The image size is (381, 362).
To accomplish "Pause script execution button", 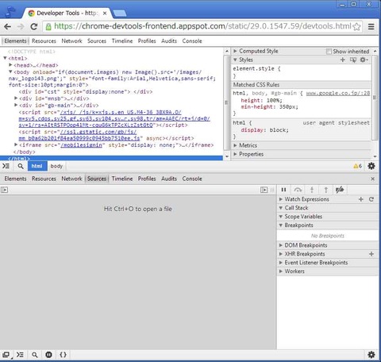I will coord(283,190).
